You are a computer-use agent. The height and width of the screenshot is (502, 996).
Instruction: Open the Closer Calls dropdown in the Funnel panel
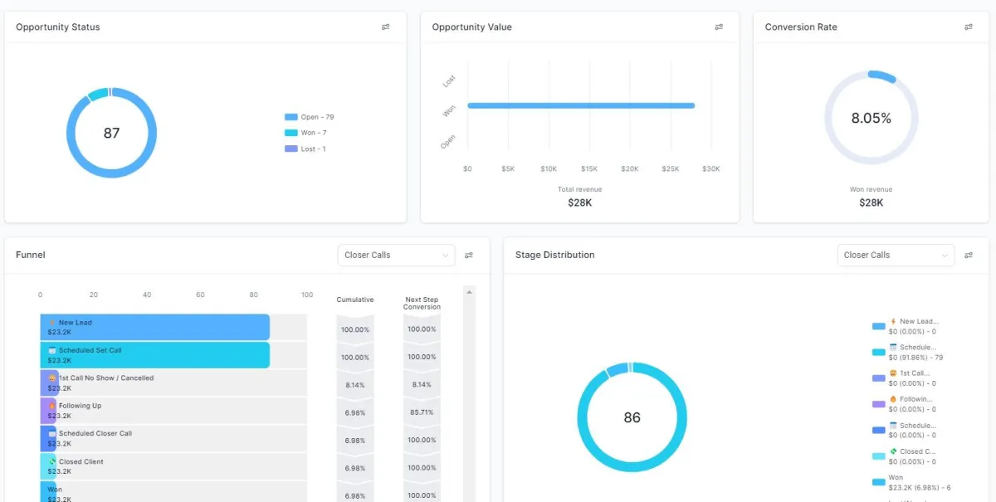(x=396, y=255)
